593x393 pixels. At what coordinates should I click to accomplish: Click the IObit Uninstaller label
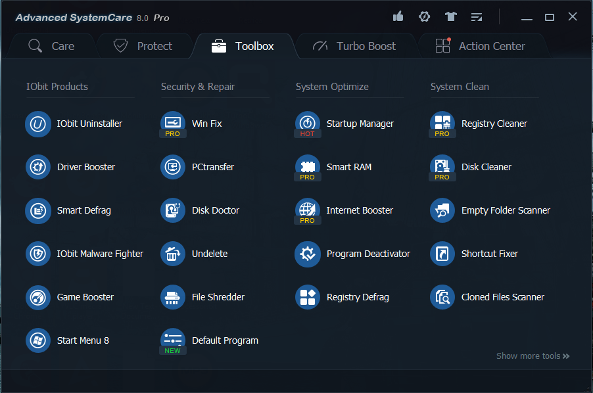pos(89,124)
